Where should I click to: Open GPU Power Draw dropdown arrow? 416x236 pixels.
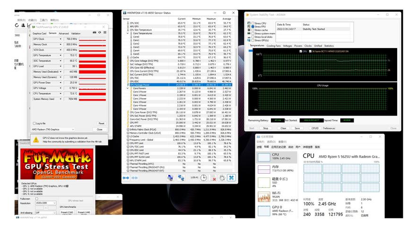(x=61, y=83)
